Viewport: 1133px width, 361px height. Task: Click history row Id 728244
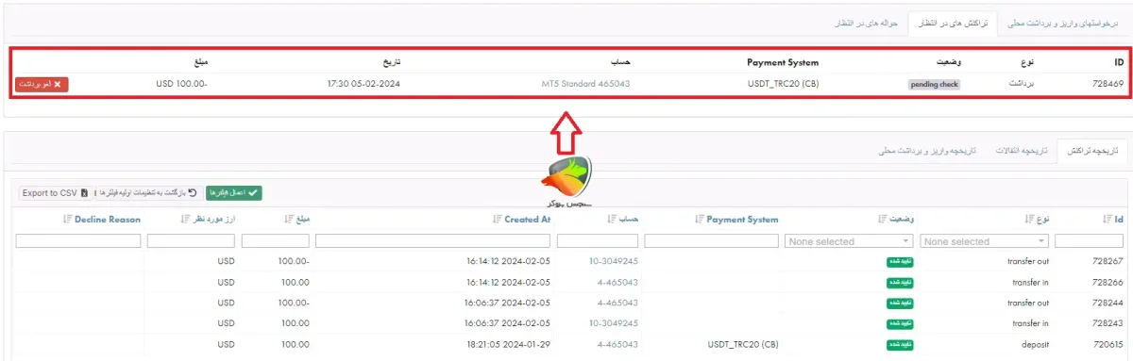pos(1107,303)
